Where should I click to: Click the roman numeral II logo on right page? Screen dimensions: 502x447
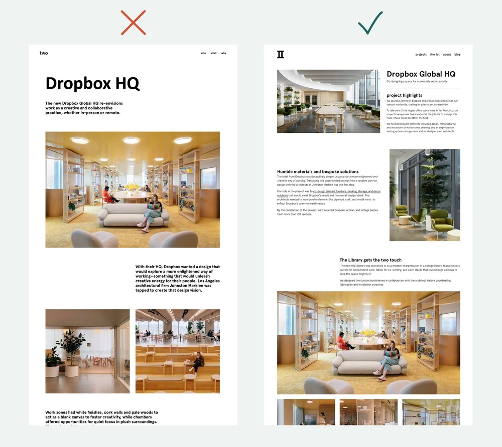point(281,54)
